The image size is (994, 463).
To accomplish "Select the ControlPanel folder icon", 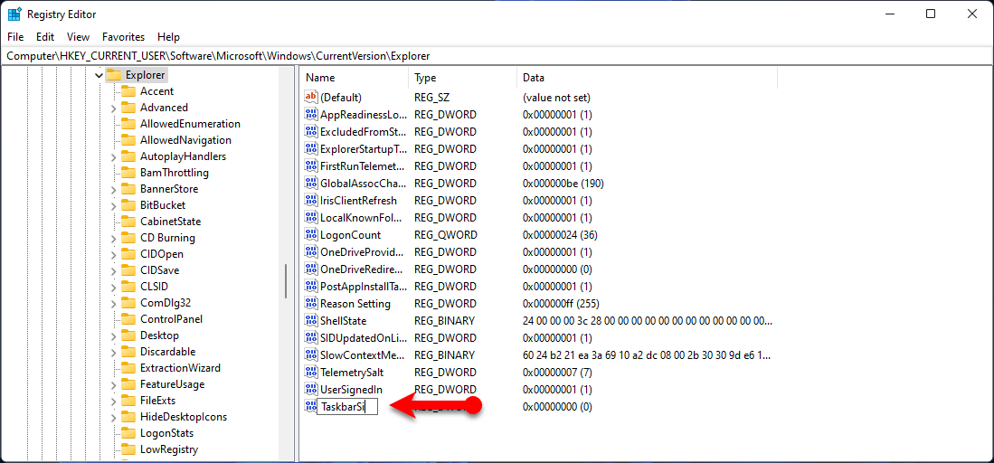I will (x=128, y=319).
